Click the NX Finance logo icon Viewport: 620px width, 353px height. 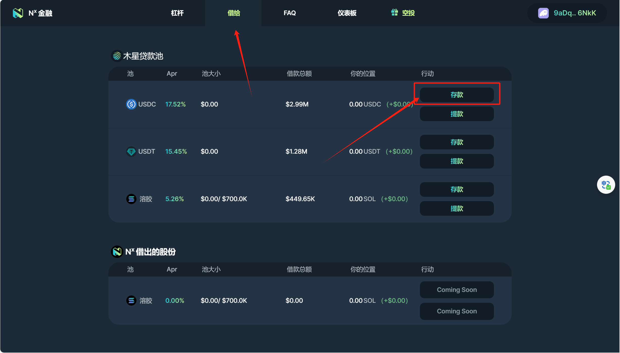click(x=18, y=13)
